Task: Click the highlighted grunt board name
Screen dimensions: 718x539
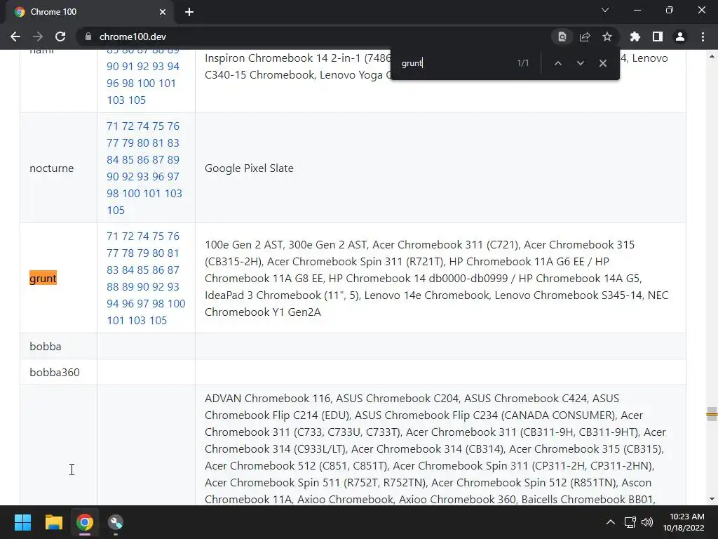Action: pos(43,278)
